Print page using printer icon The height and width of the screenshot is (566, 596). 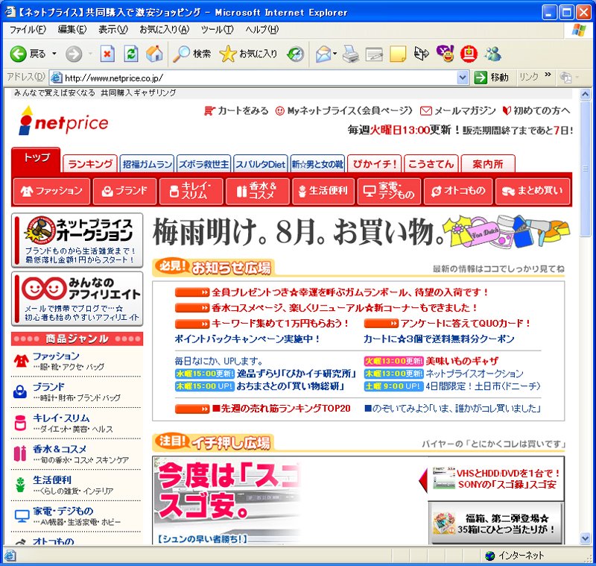(350, 54)
